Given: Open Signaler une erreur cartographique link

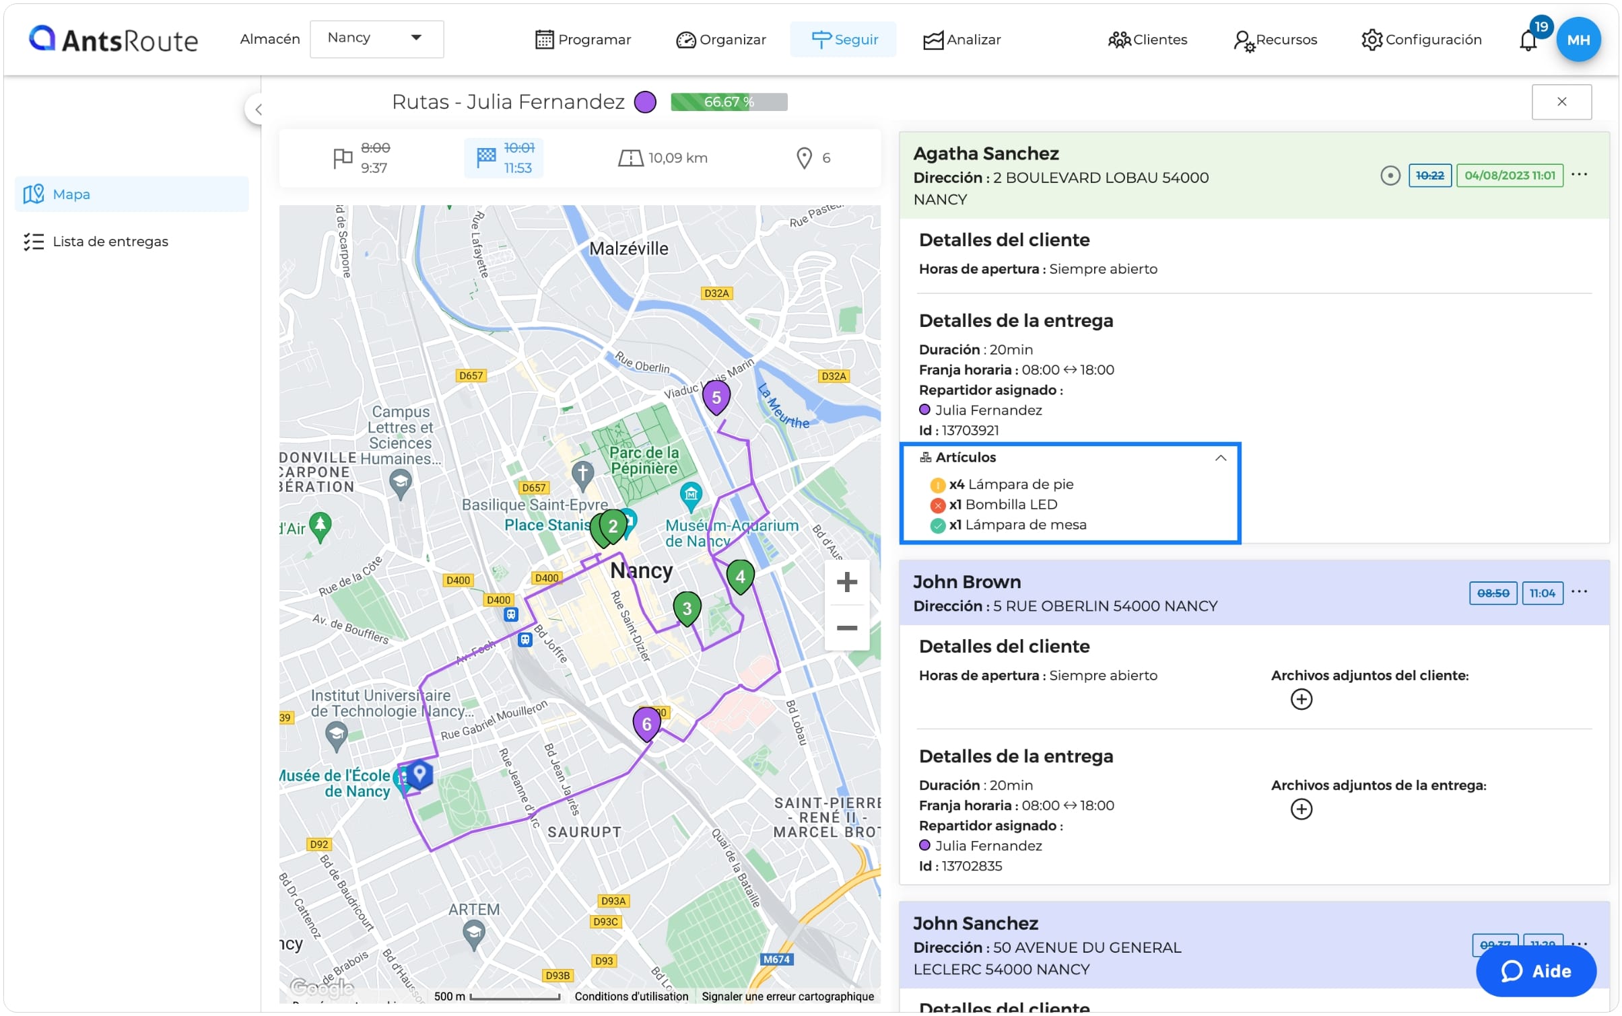Looking at the screenshot, I should click(x=788, y=996).
